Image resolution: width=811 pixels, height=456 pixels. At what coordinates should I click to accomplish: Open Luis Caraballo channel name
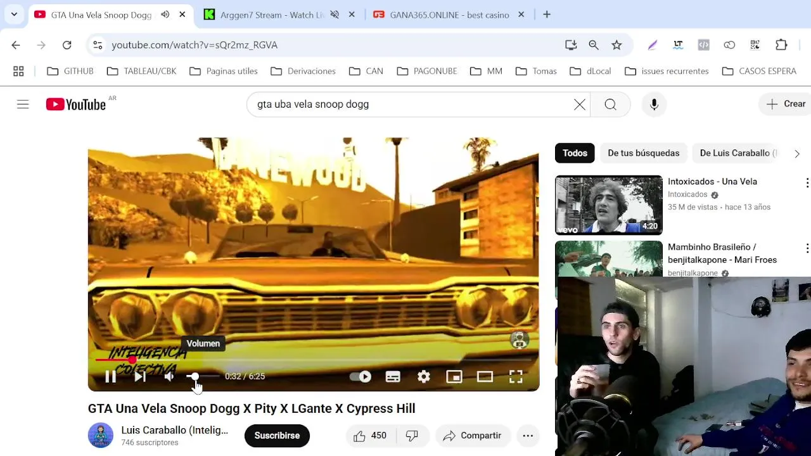175,430
